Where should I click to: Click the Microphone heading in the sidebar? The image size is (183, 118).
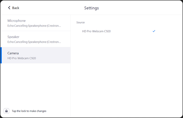[x=17, y=21]
